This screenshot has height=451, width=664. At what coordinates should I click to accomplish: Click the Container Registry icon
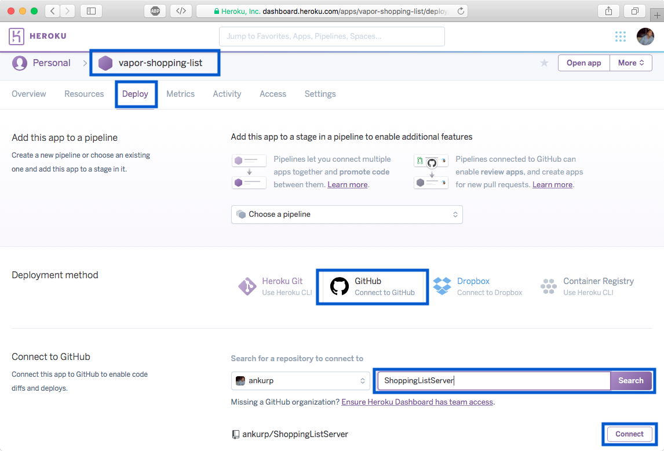point(548,286)
